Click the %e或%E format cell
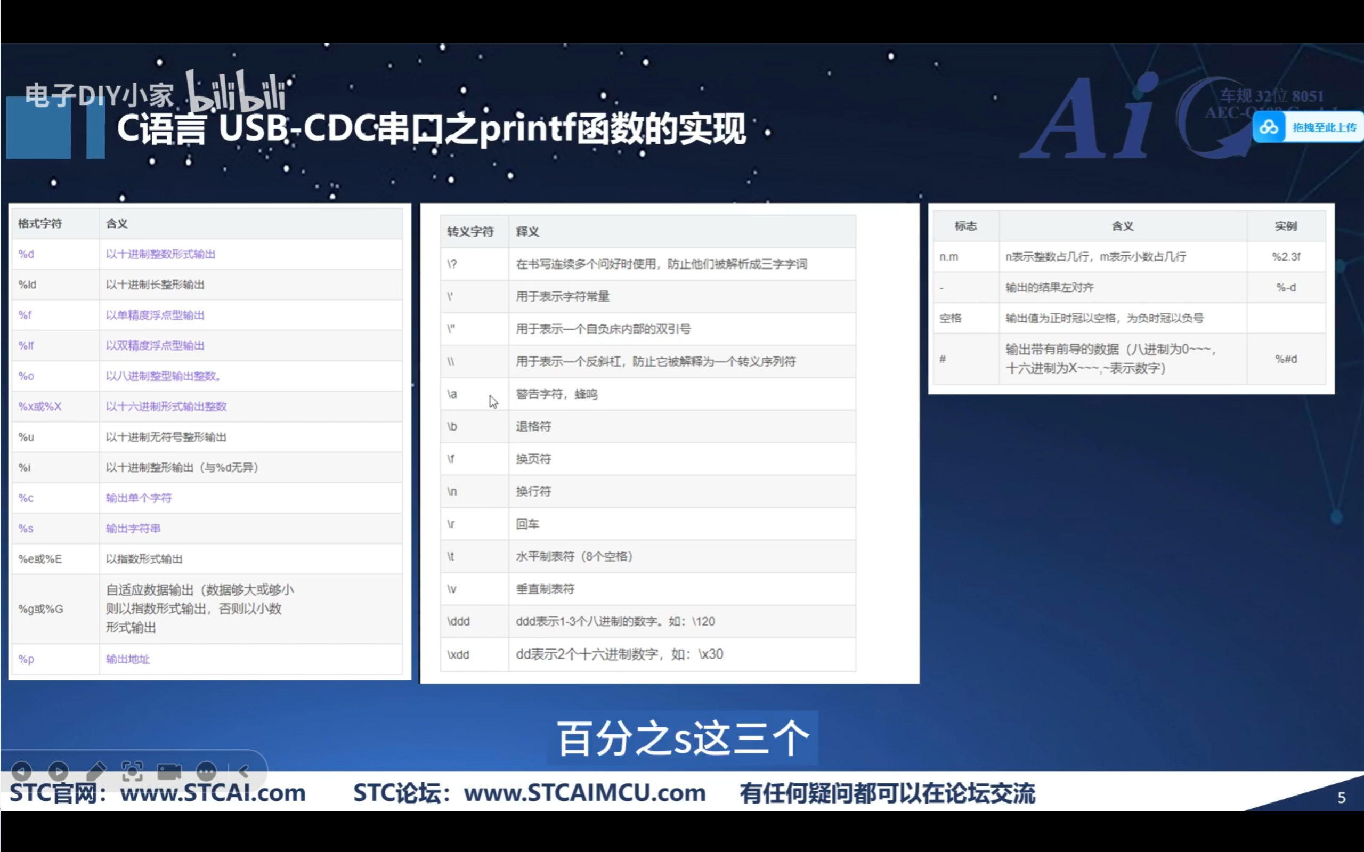 point(55,558)
